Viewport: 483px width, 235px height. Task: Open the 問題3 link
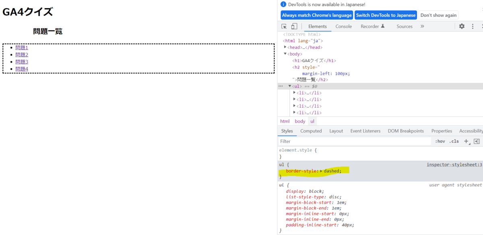tap(22, 62)
